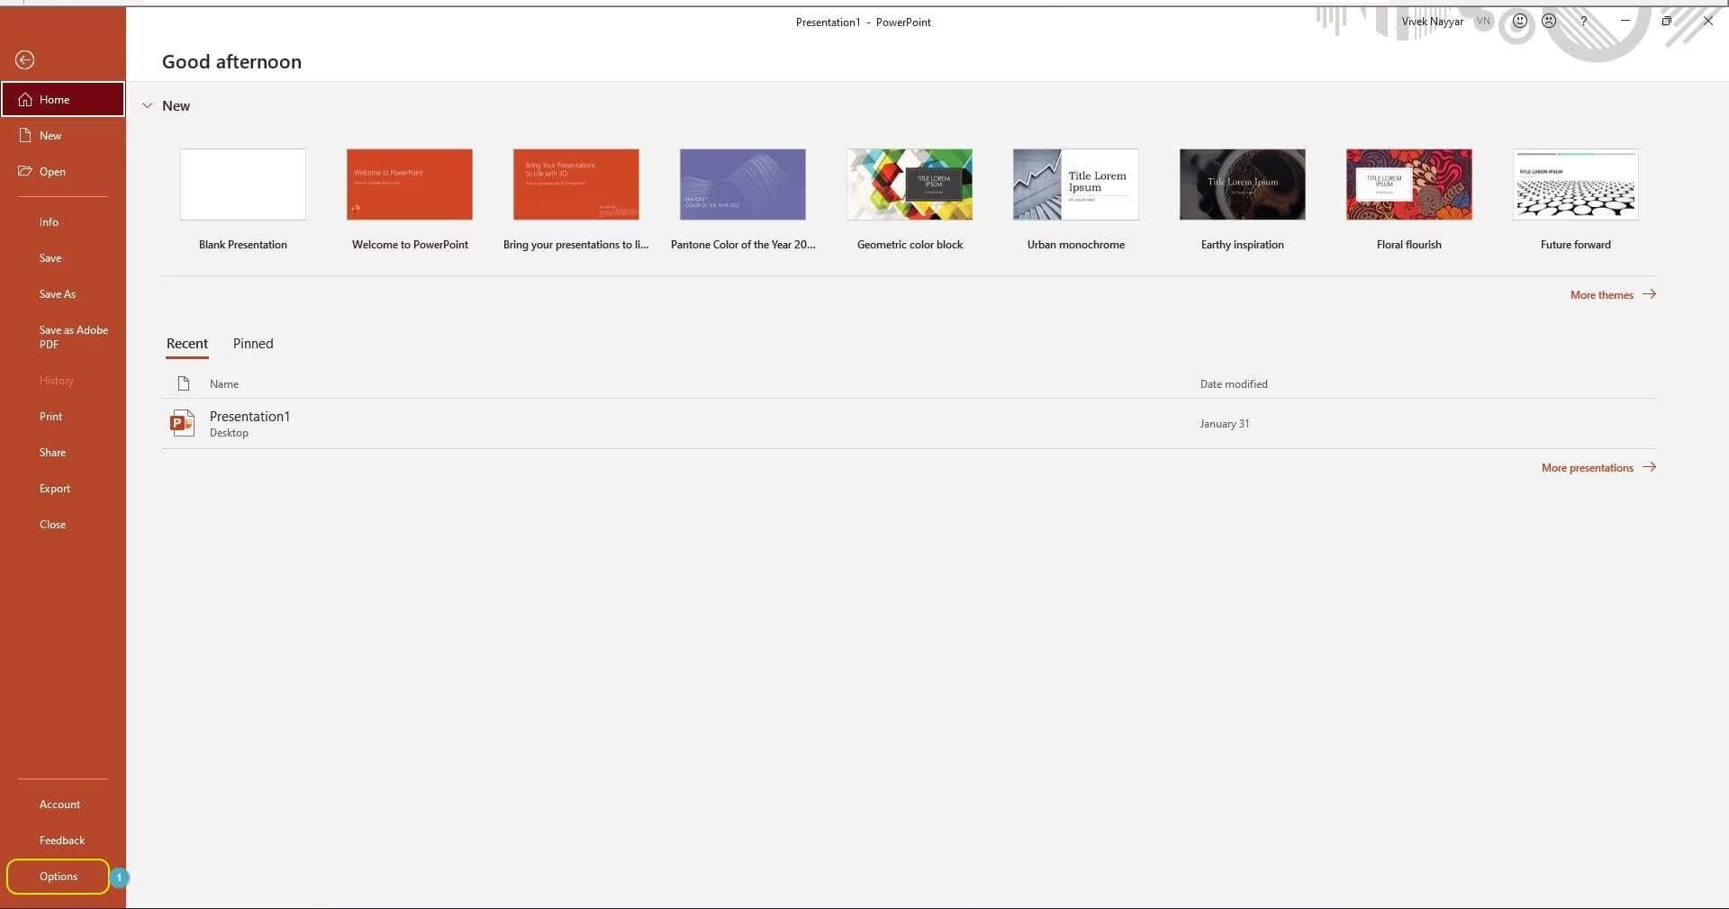
Task: Click the frowning face feedback icon
Action: (x=1549, y=21)
